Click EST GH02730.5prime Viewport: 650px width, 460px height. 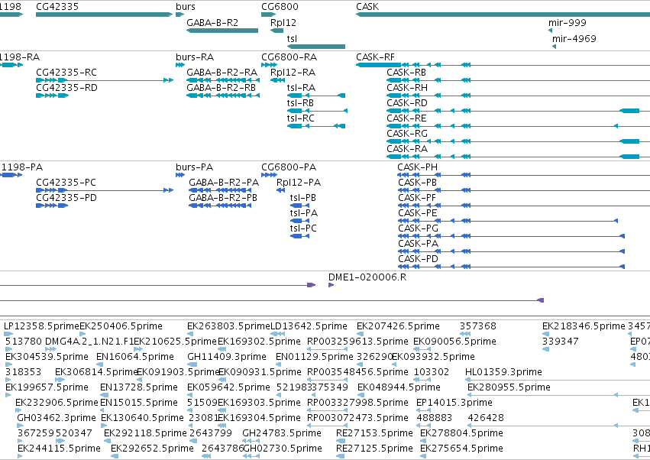pyautogui.click(x=283, y=449)
